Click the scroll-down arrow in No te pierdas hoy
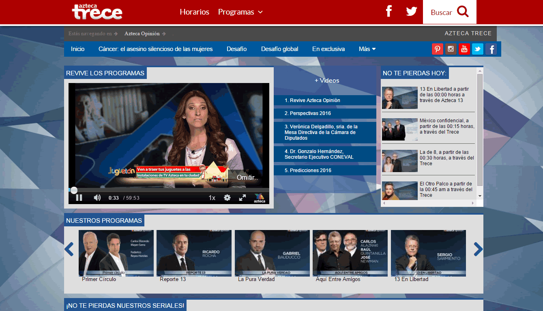The height and width of the screenshot is (311, 543). (480, 196)
